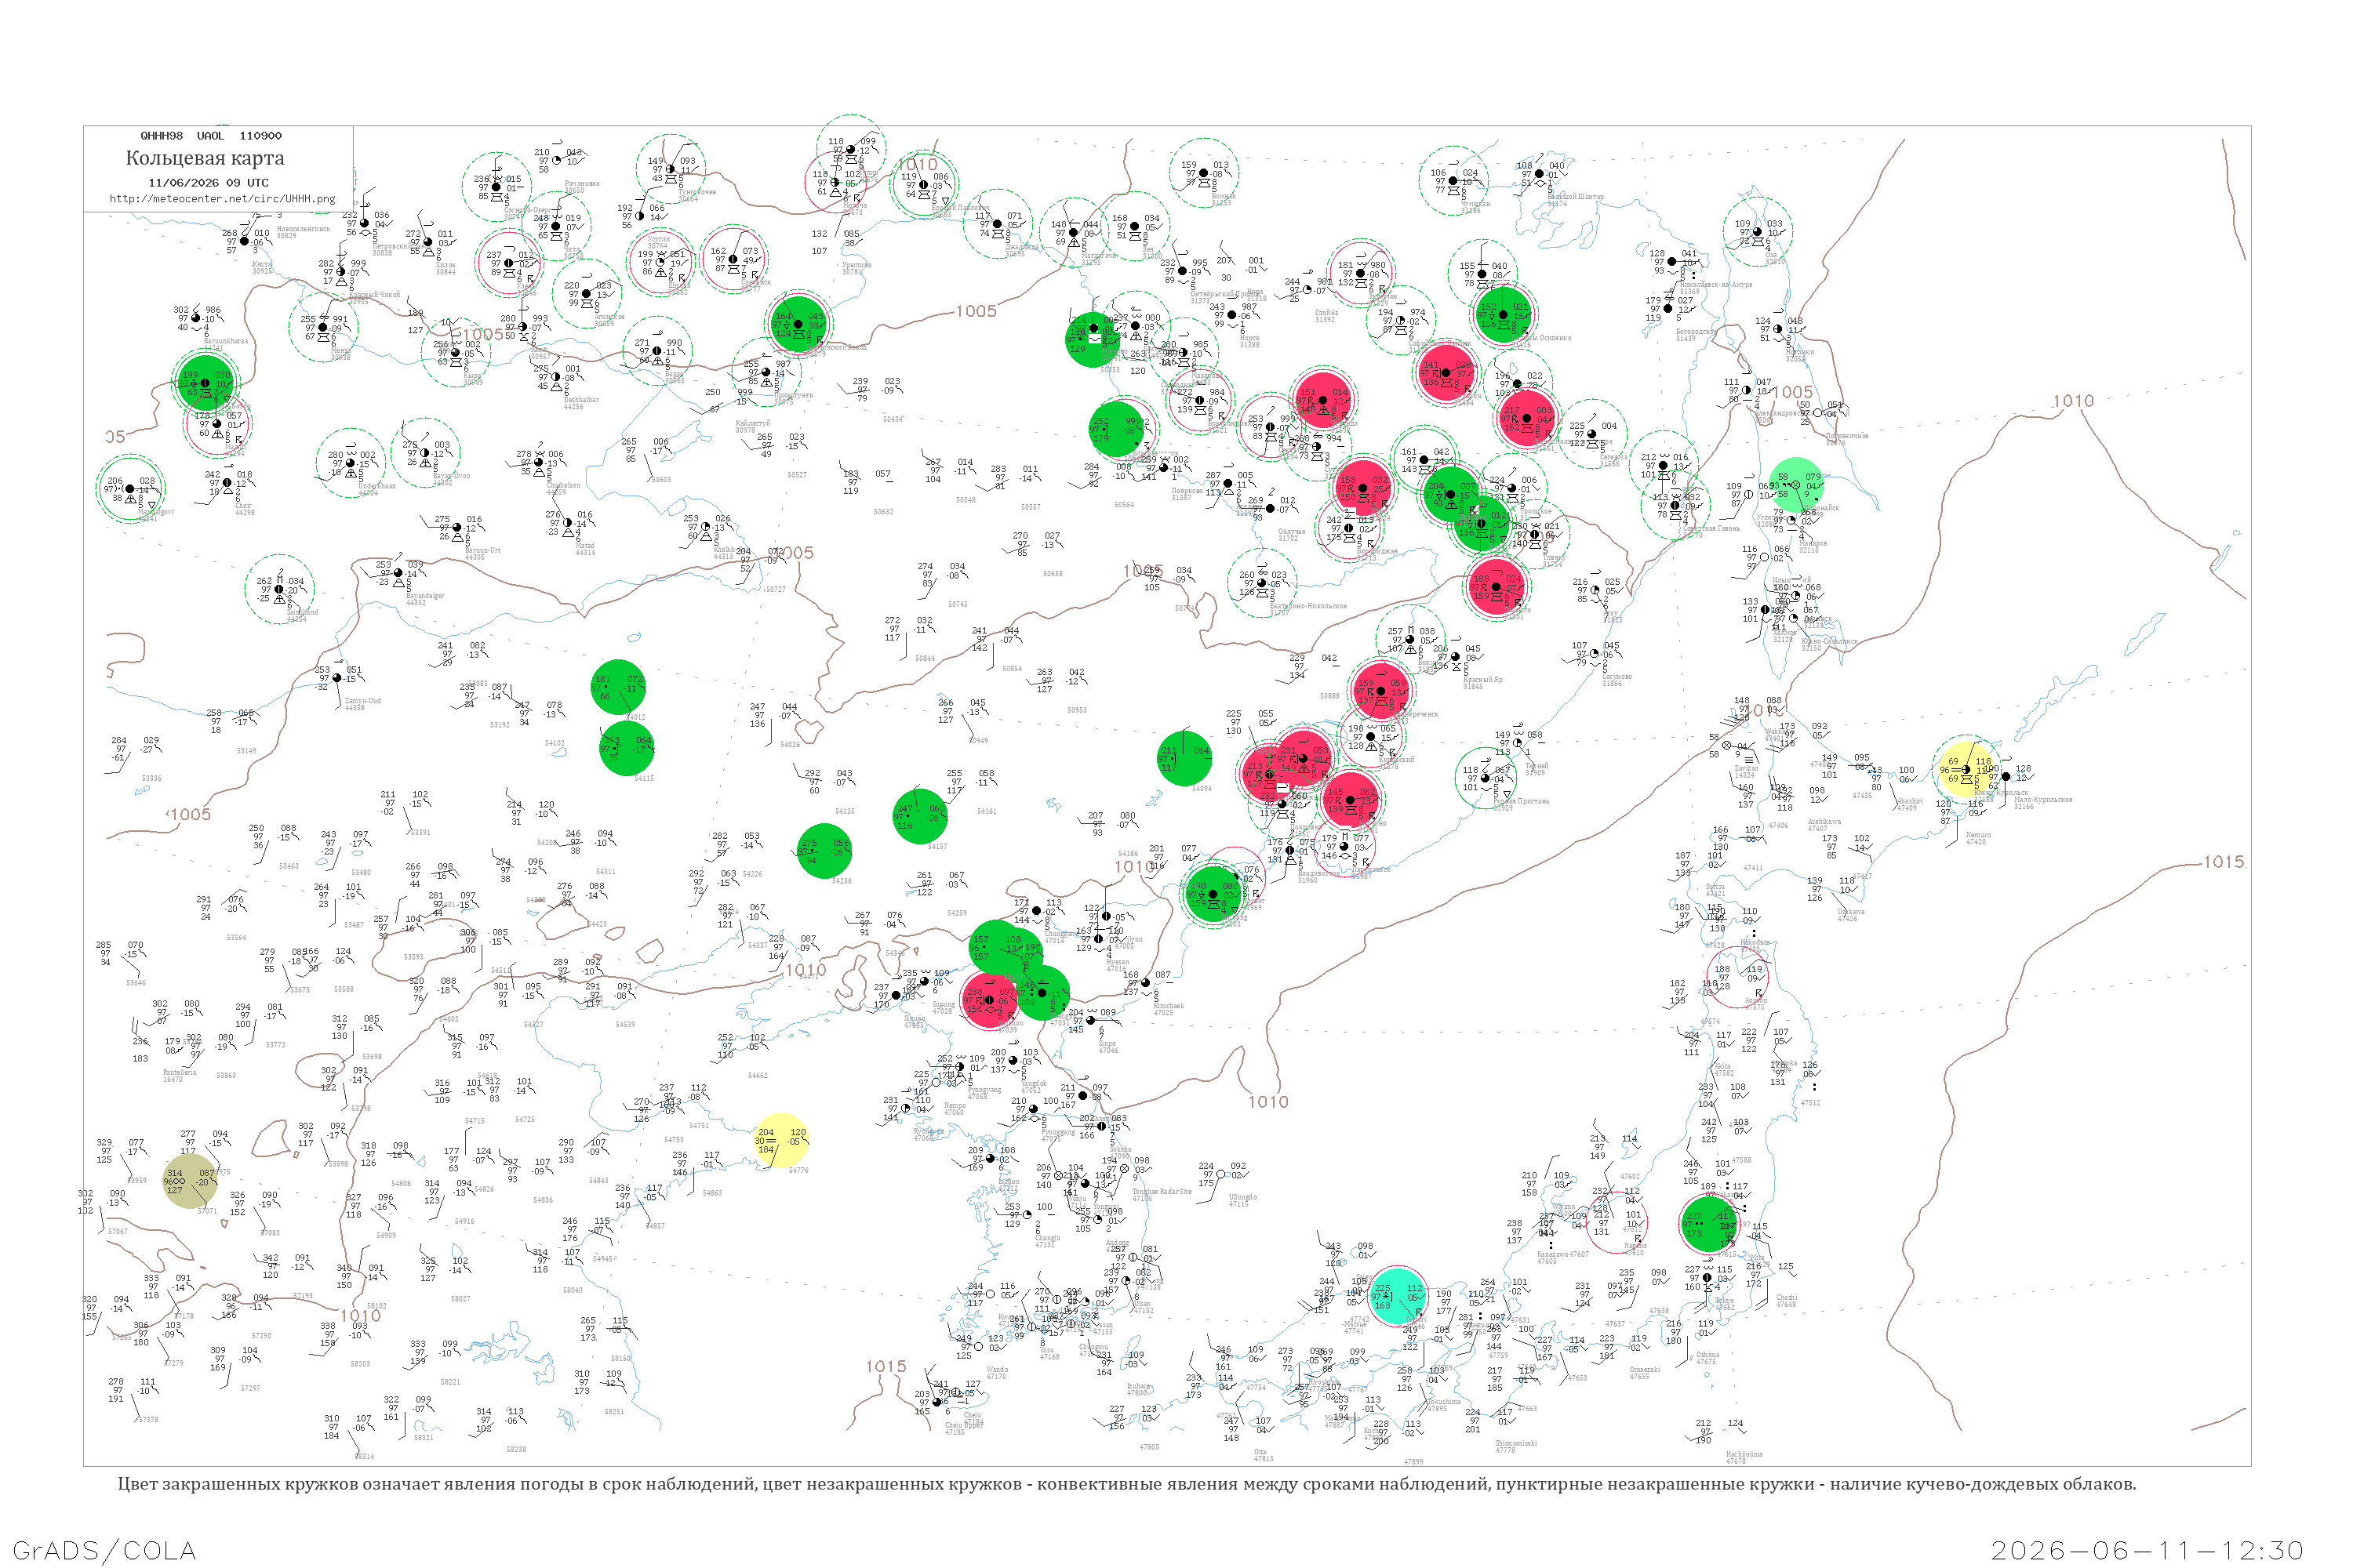
Task: Click the station label "Pyongyang 47058"
Action: coord(984,1093)
